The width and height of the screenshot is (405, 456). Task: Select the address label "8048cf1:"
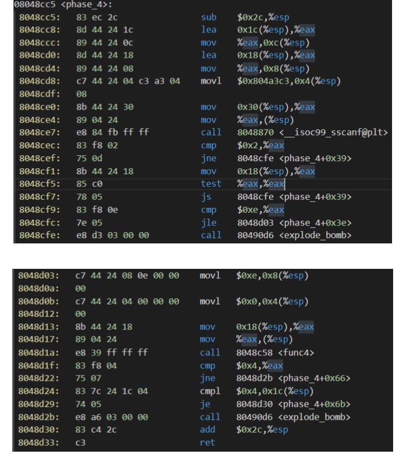[40, 171]
